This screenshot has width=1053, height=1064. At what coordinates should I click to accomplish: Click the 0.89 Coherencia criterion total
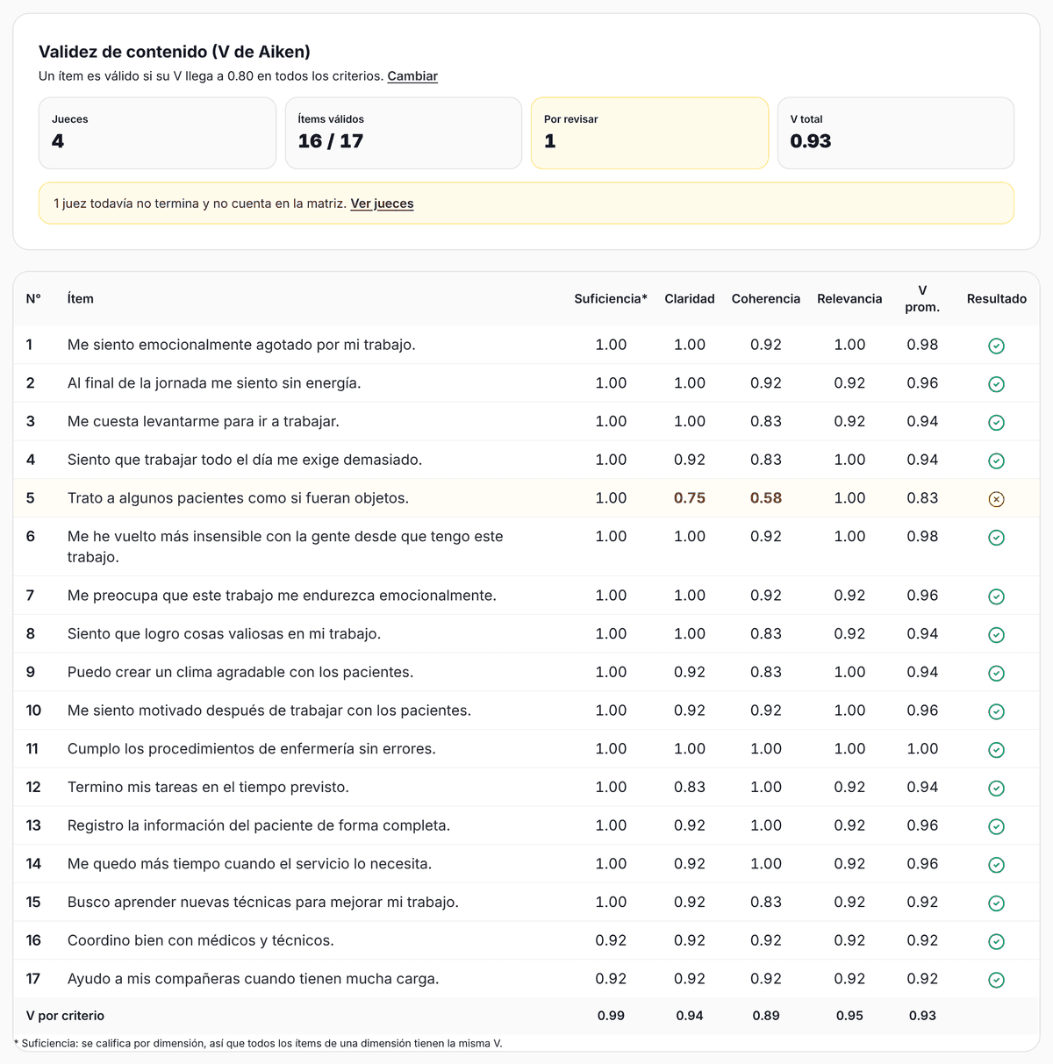[766, 1016]
